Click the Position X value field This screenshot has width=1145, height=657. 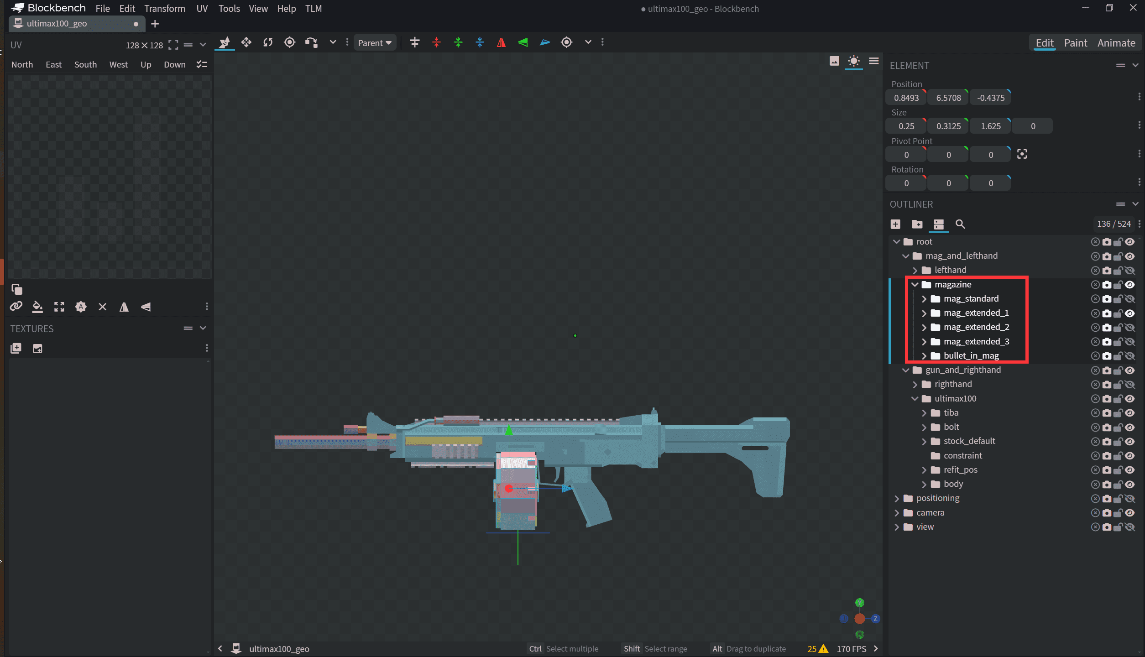click(x=906, y=98)
